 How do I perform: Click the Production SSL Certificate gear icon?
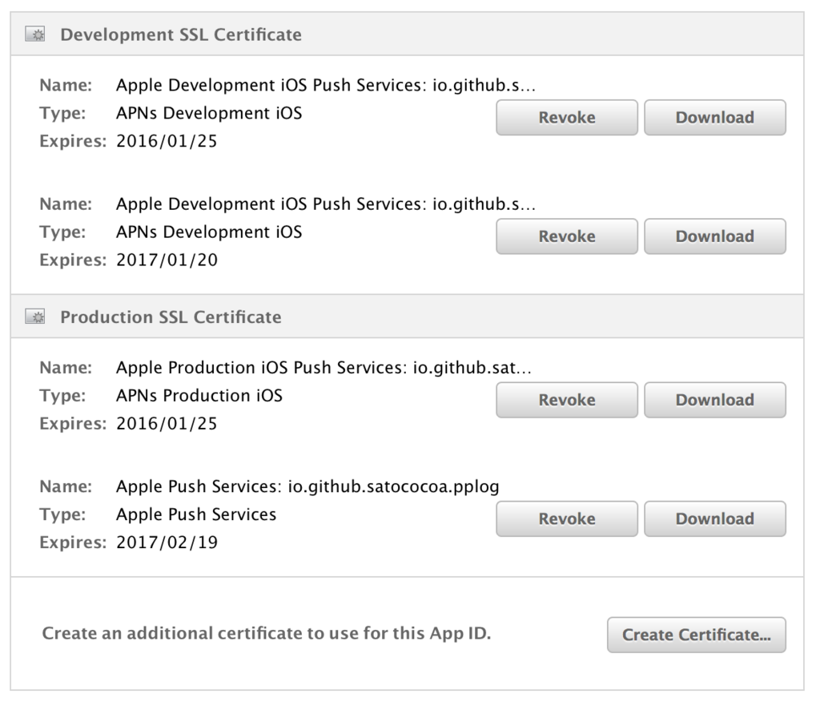coord(34,317)
